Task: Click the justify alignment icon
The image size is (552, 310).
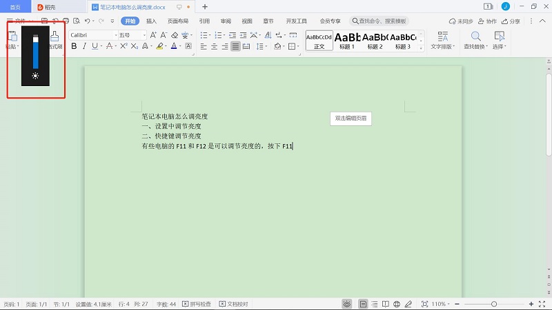Action: tap(236, 47)
